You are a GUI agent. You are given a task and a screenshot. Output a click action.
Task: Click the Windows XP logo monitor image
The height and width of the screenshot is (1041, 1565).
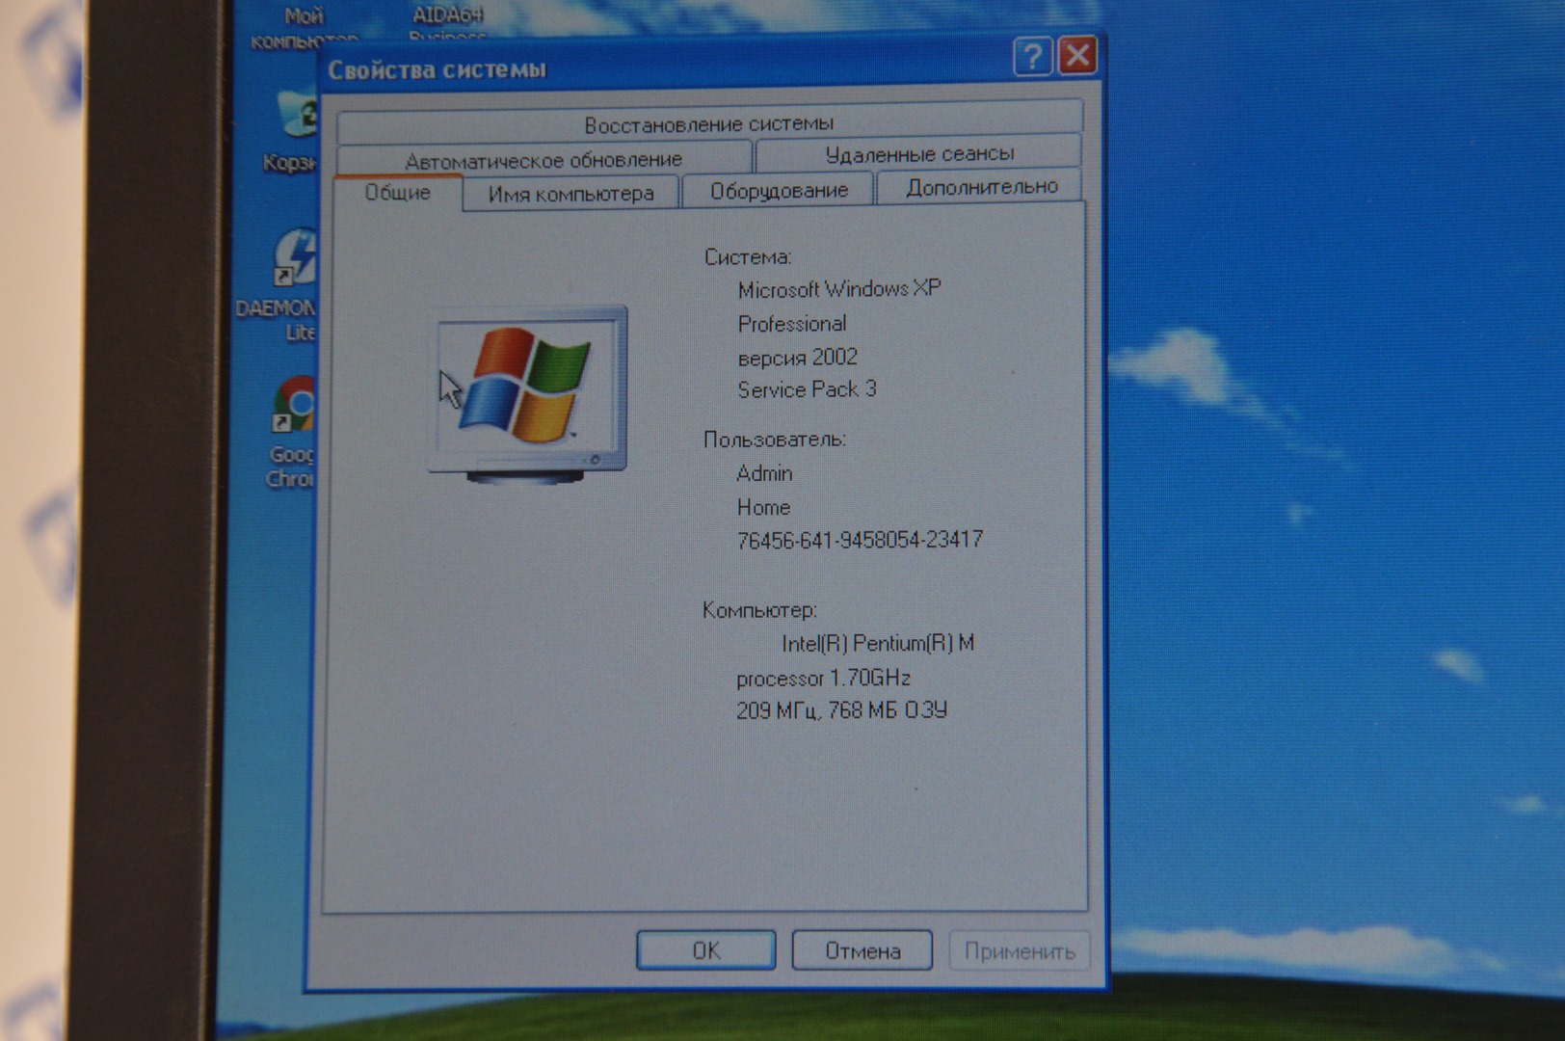tap(527, 388)
